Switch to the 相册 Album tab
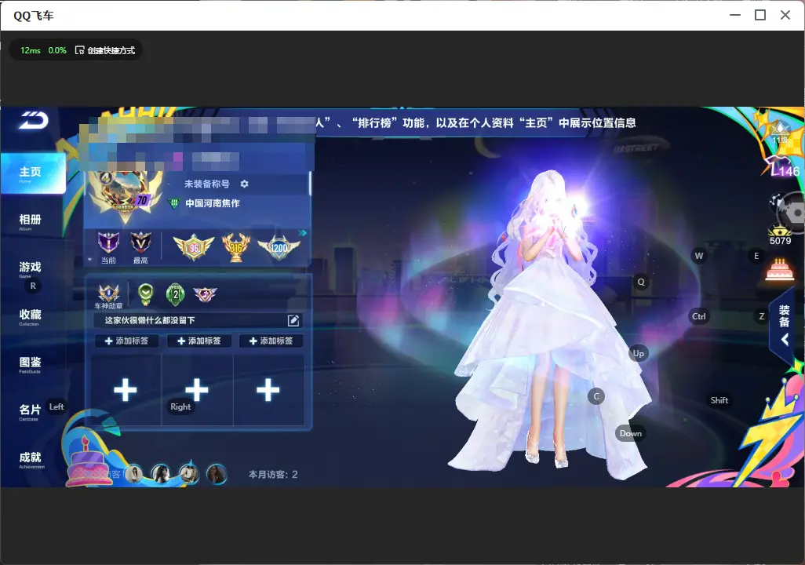The height and width of the screenshot is (565, 805). pos(31,221)
